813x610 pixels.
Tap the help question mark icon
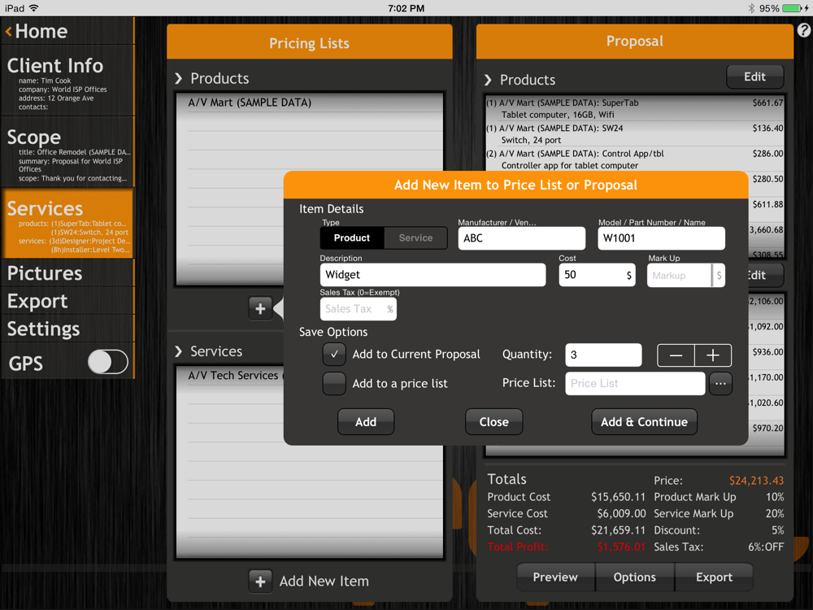click(803, 31)
